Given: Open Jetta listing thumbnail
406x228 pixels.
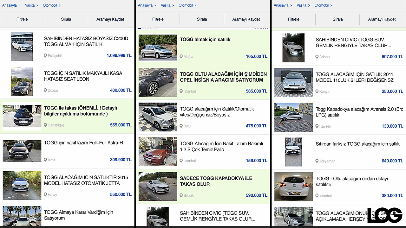Looking at the screenshot, I should click(22, 186).
